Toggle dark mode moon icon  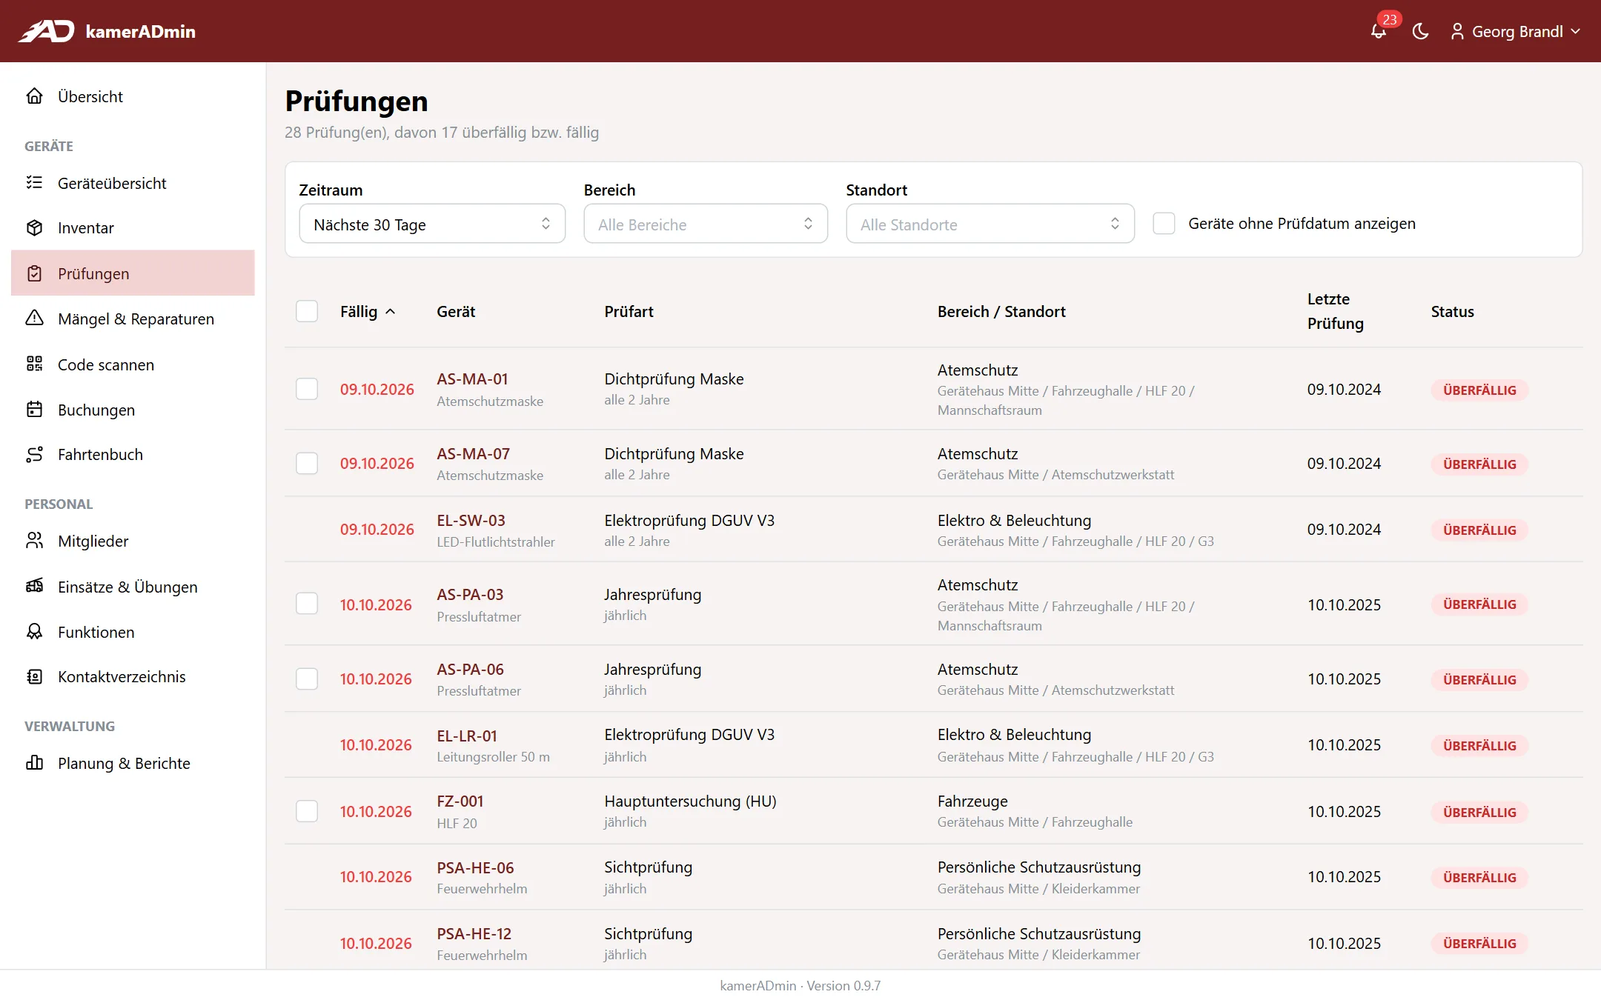pos(1420,31)
